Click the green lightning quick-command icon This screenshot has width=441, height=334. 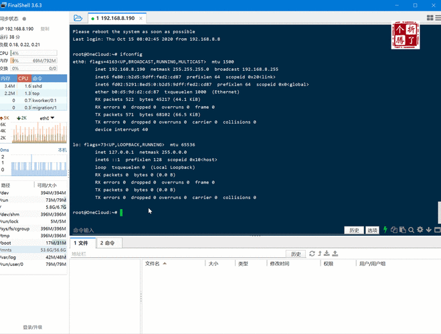tap(385, 230)
